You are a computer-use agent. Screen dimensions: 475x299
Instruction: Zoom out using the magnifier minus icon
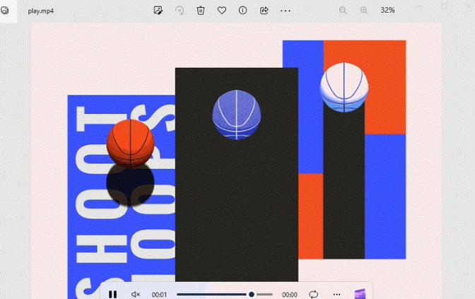point(343,11)
